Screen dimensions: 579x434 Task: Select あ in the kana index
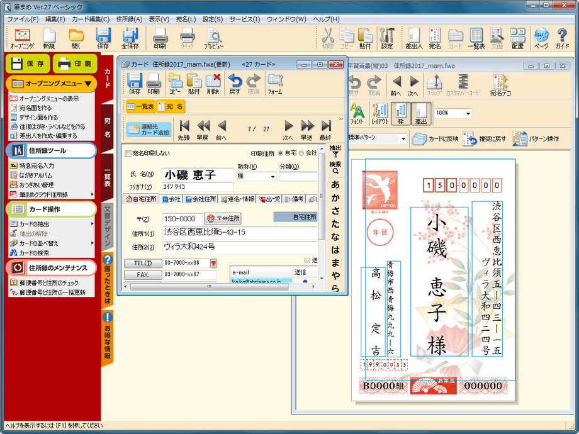pyautogui.click(x=335, y=184)
